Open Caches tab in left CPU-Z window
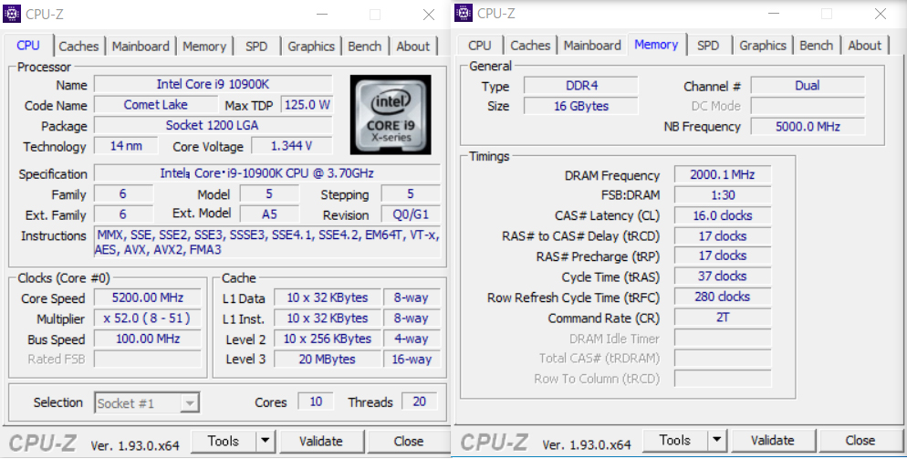Viewport: 907px width, 459px height. 78,47
